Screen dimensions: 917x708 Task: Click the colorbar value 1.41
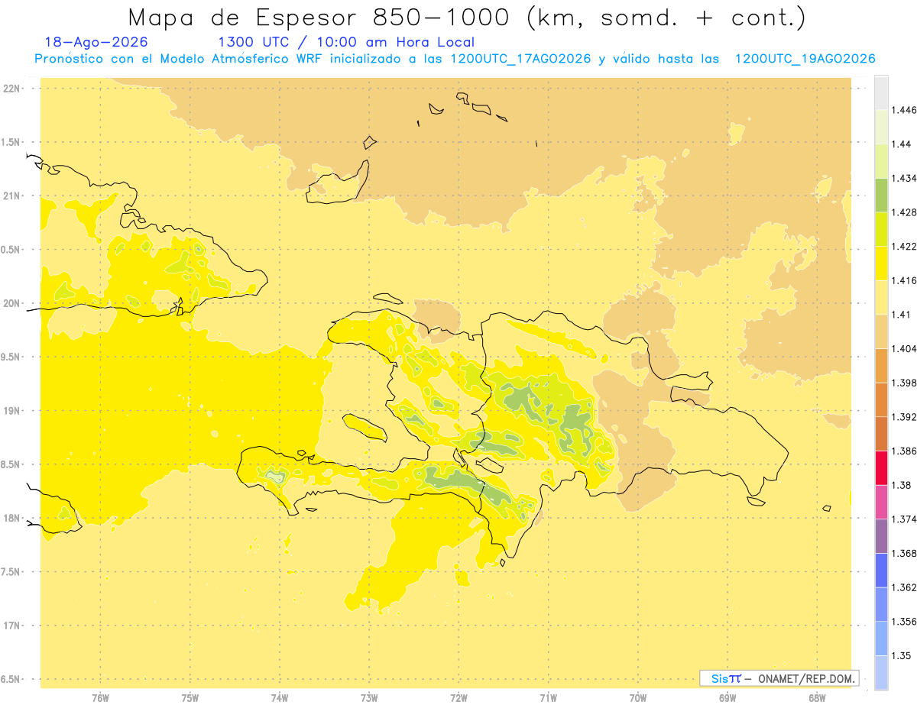pos(902,315)
